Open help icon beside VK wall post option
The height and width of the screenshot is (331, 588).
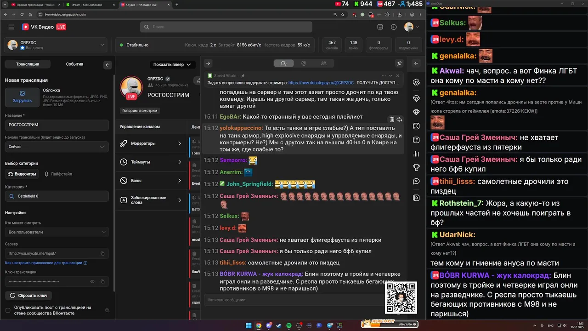point(107,310)
